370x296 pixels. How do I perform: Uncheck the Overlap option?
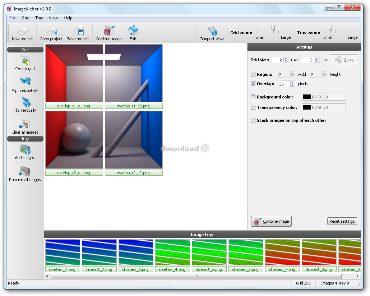[253, 84]
